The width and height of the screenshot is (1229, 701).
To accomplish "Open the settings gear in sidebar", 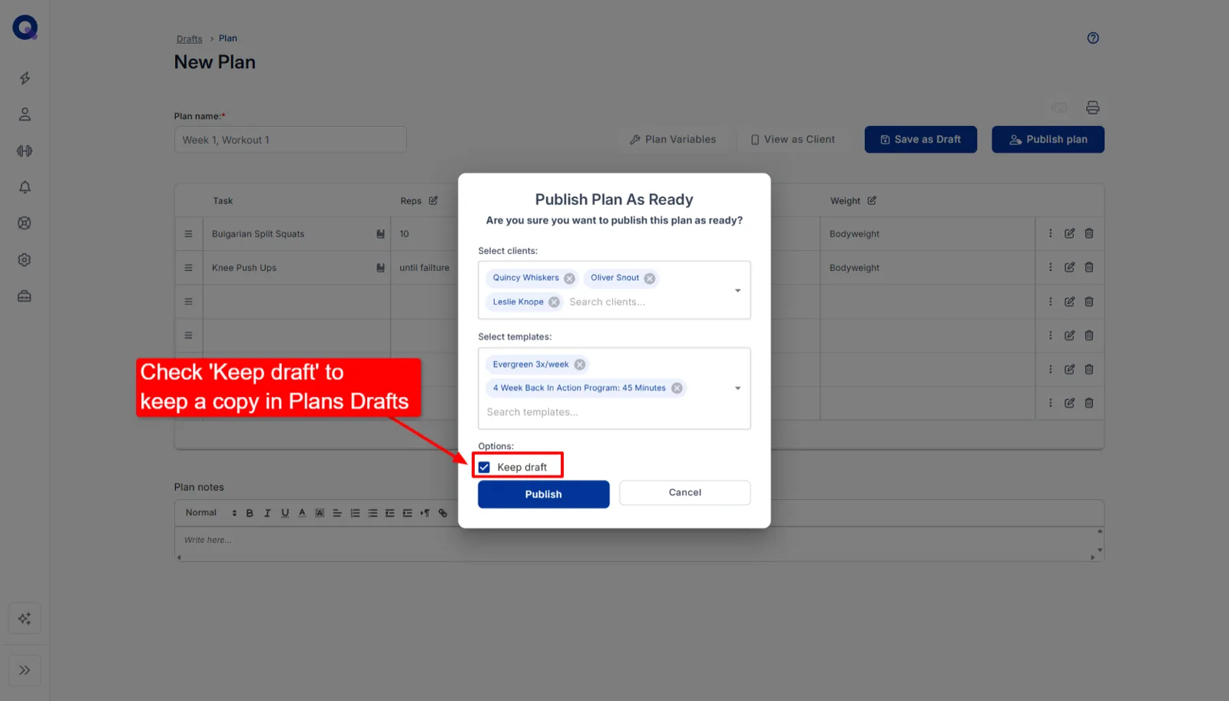I will coord(25,260).
